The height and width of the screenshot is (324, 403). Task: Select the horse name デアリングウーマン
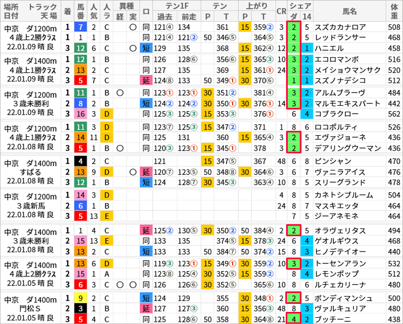(x=348, y=149)
